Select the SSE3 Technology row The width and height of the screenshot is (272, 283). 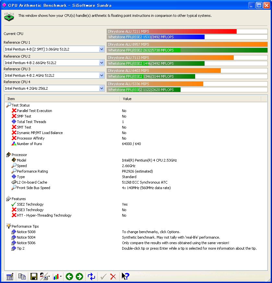(x=136, y=210)
